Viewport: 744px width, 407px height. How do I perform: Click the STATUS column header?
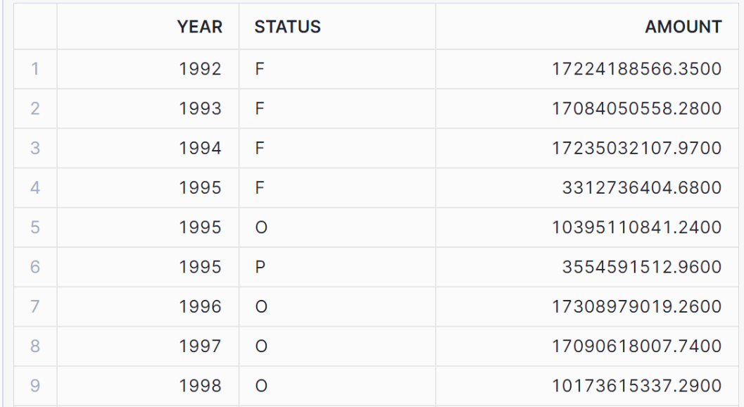[287, 27]
